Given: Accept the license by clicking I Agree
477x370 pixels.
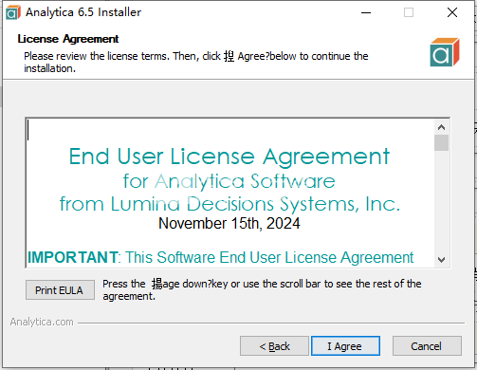Looking at the screenshot, I should 345,346.
